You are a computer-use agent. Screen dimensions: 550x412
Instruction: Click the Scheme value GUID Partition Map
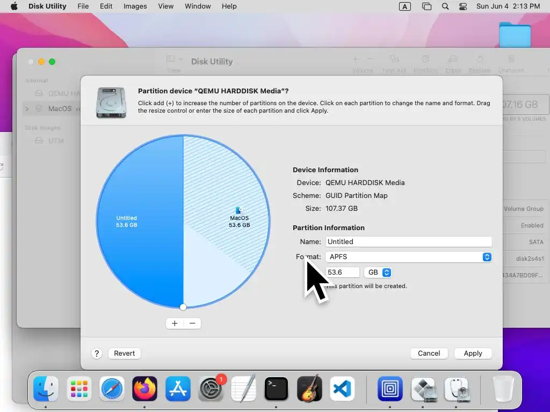[357, 195]
